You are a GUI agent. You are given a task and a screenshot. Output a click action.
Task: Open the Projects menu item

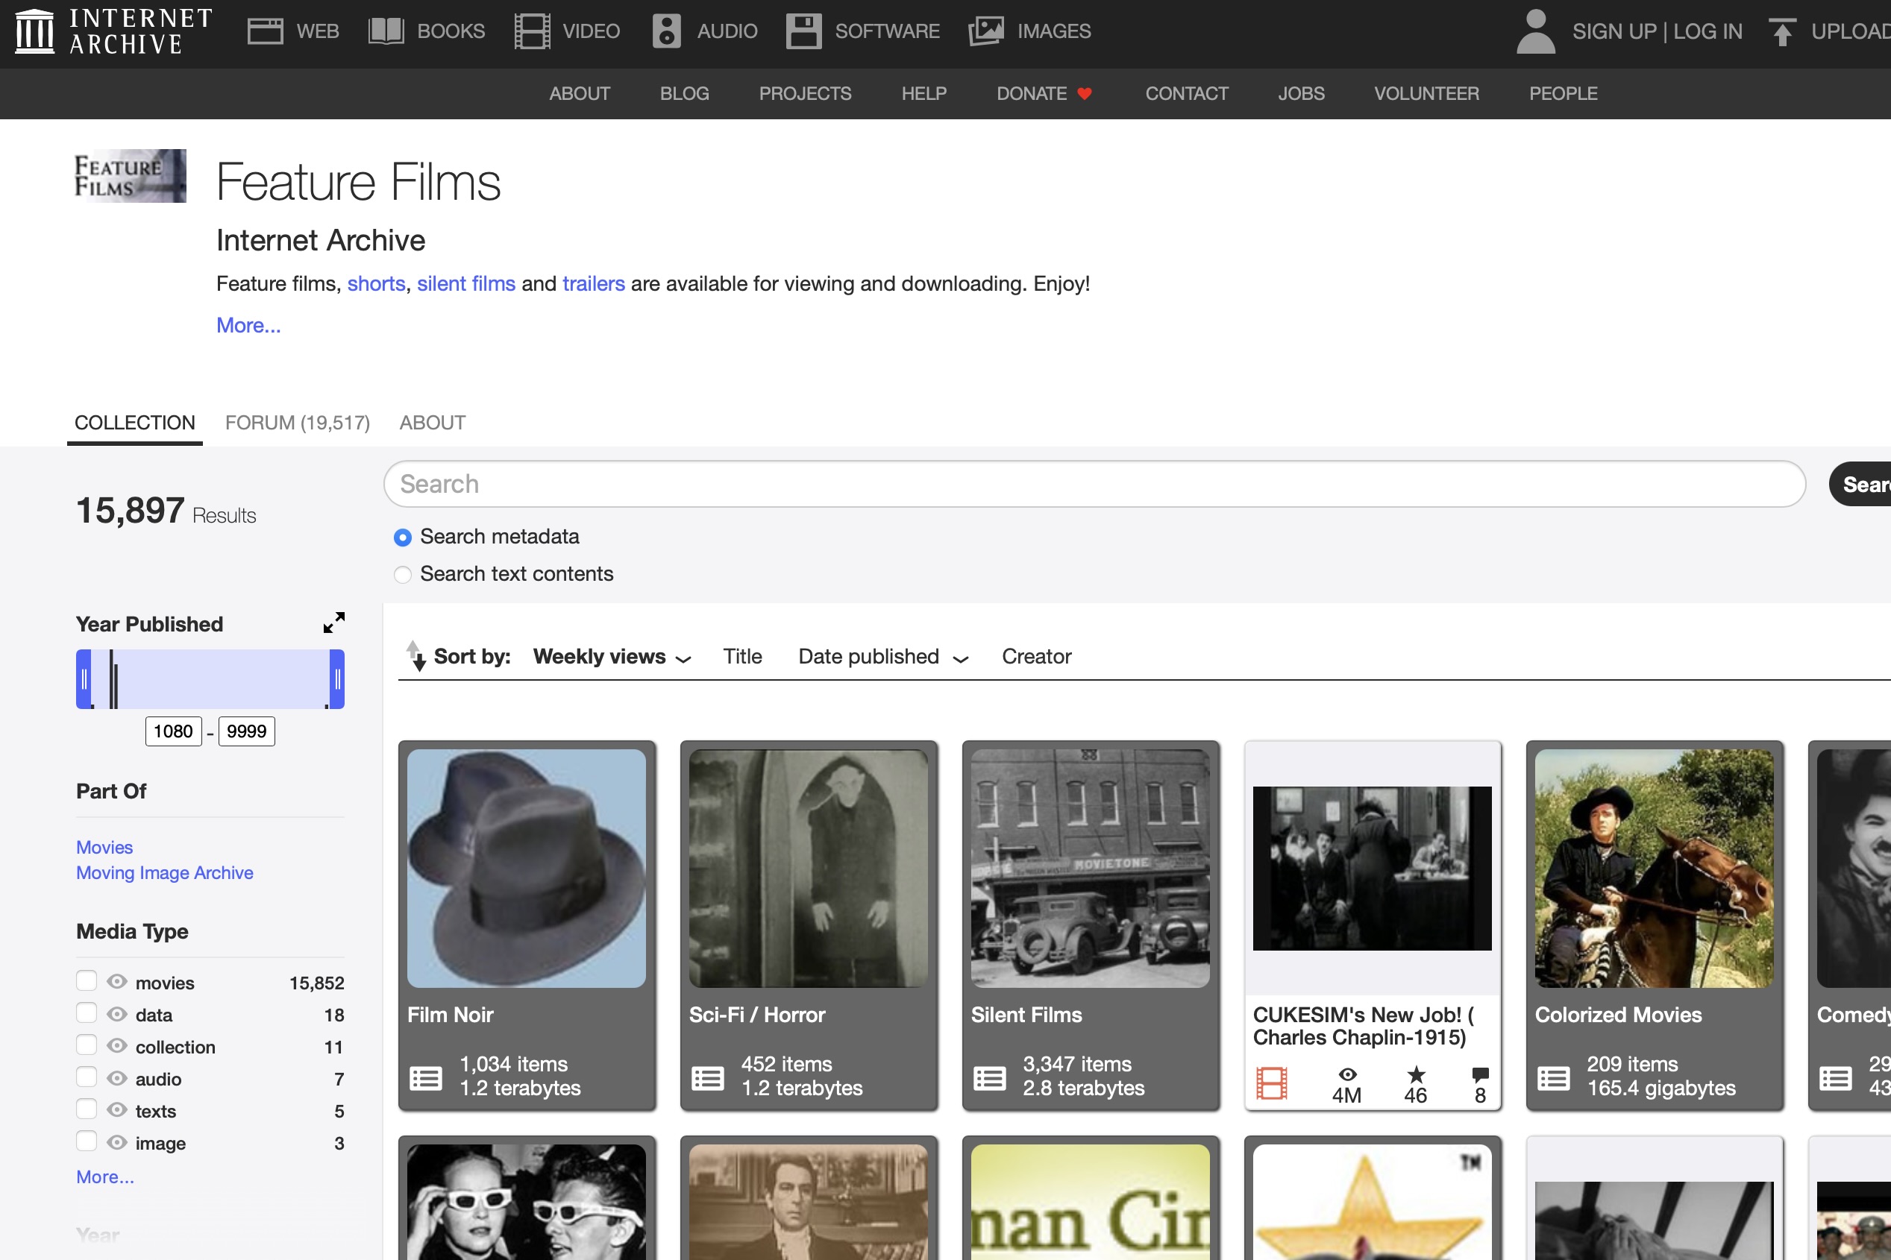[x=805, y=94]
